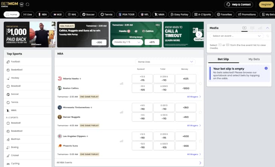
Task: Favorite the Hawks vs Celtics game star
Action: pyautogui.click(x=200, y=83)
